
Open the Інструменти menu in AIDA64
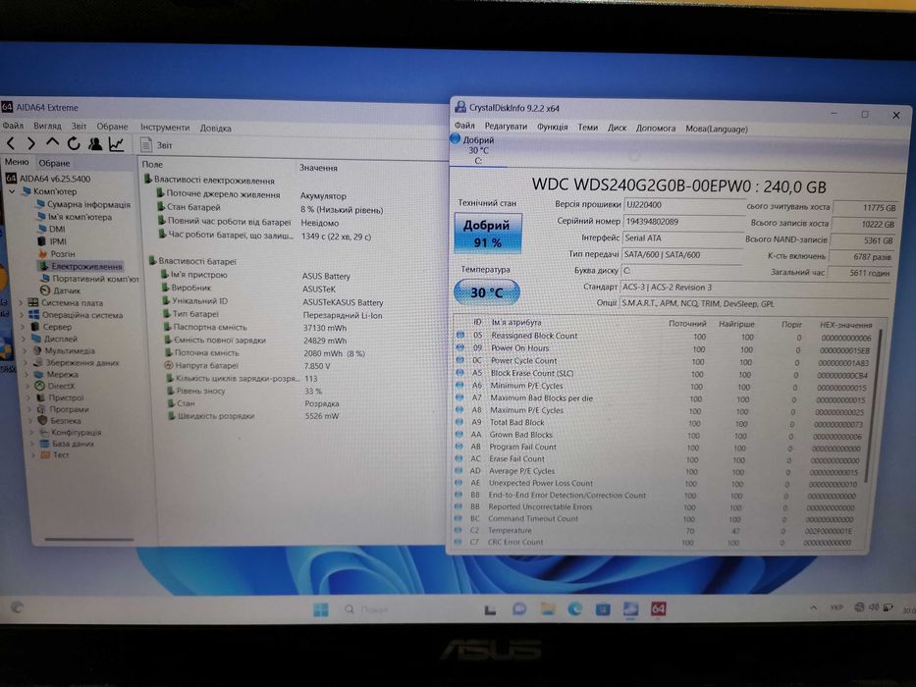click(x=165, y=127)
